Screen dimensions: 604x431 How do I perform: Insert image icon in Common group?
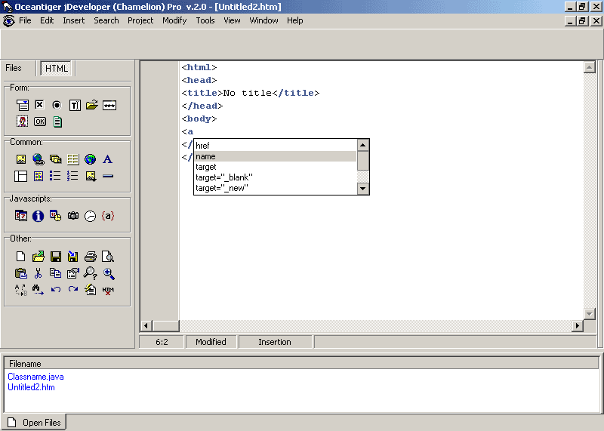pos(21,159)
